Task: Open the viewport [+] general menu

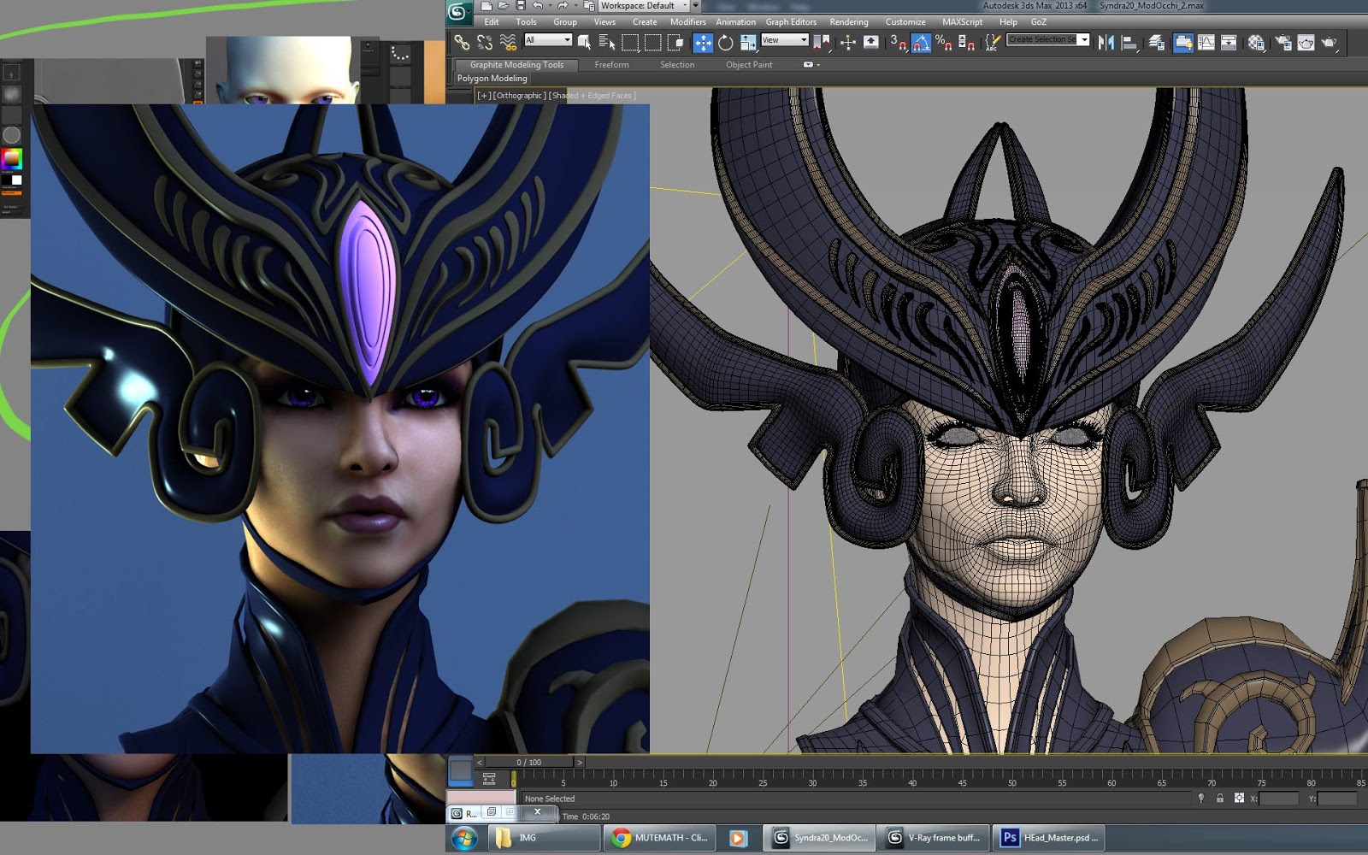Action: (484, 96)
